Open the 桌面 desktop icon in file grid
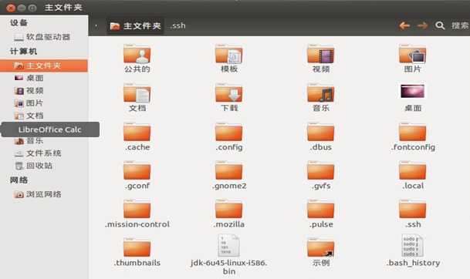Viewport: 470px width, 279px height. click(x=412, y=97)
